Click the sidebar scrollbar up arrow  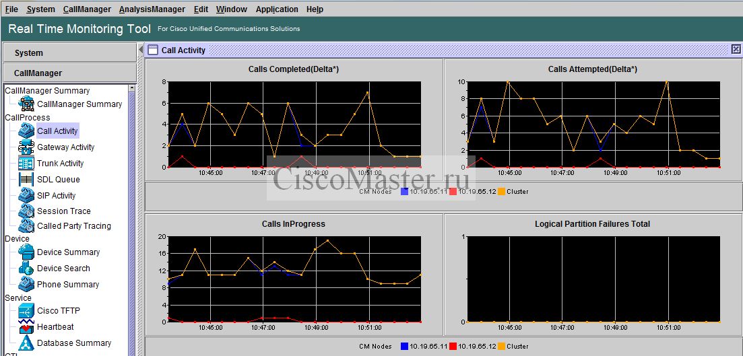132,88
